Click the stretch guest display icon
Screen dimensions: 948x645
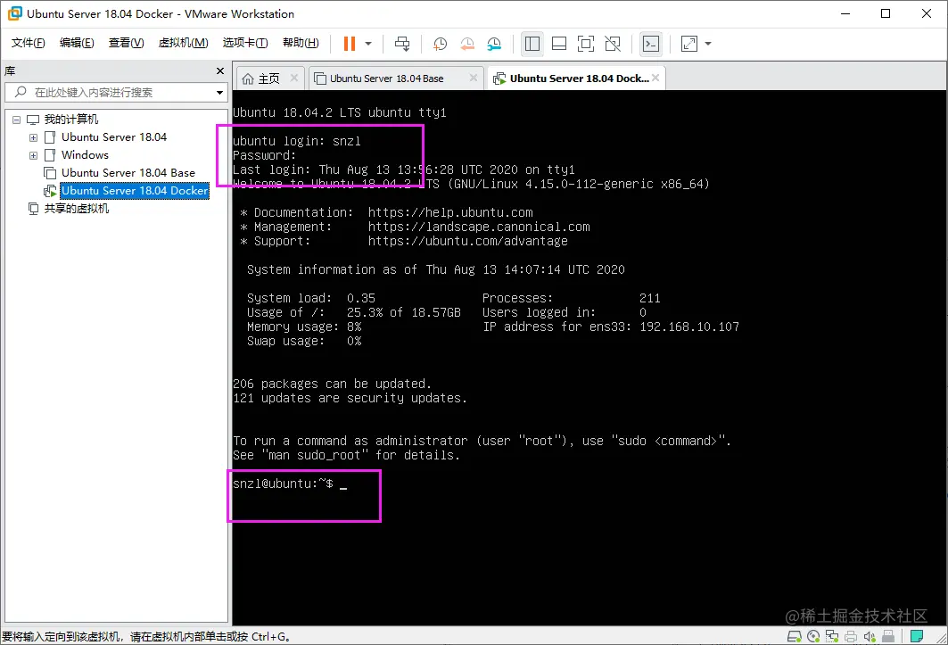tap(689, 44)
